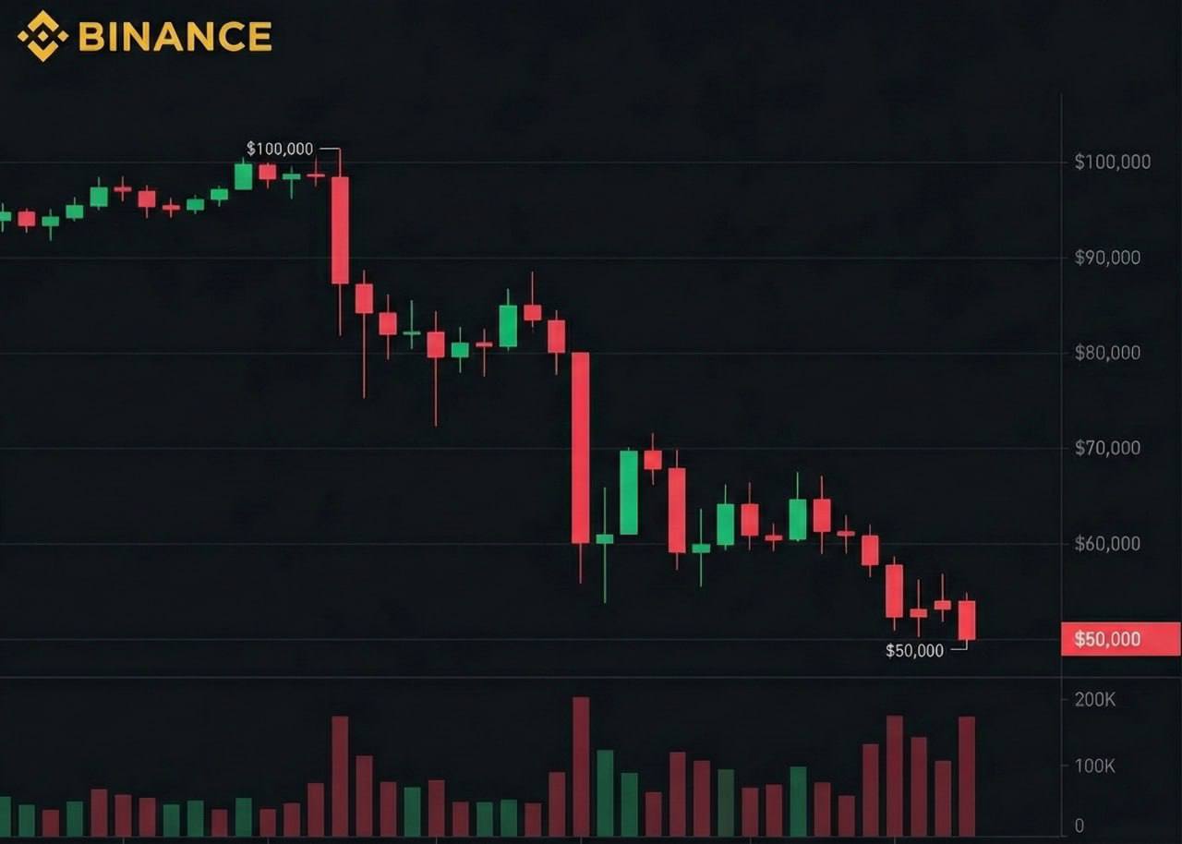Screen dimensions: 1182x844
Task: Select the $100,000 high price annotation on chart
Action: pos(280,149)
